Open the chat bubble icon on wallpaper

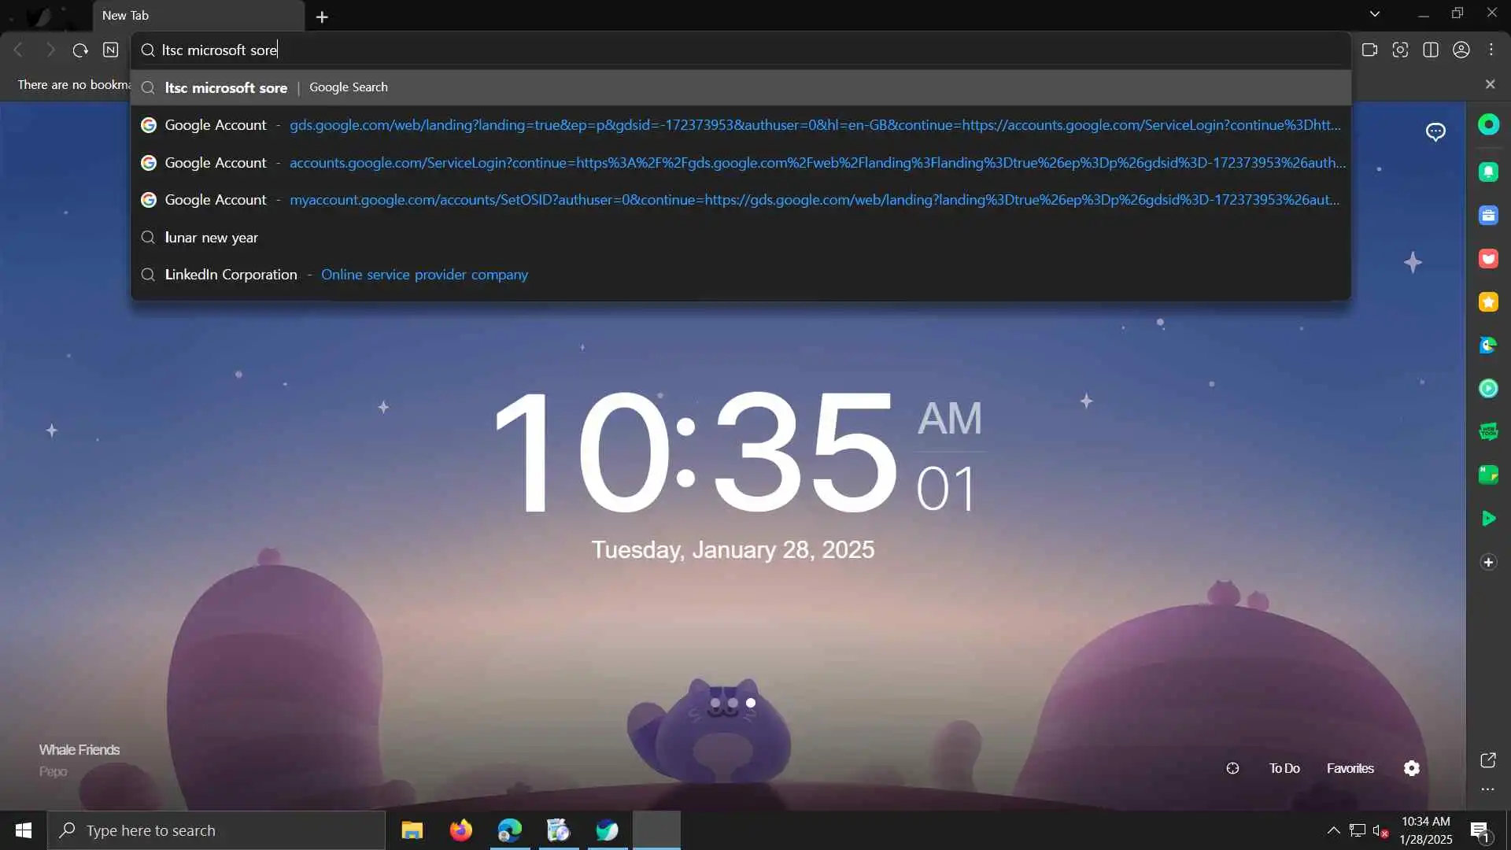point(1435,131)
